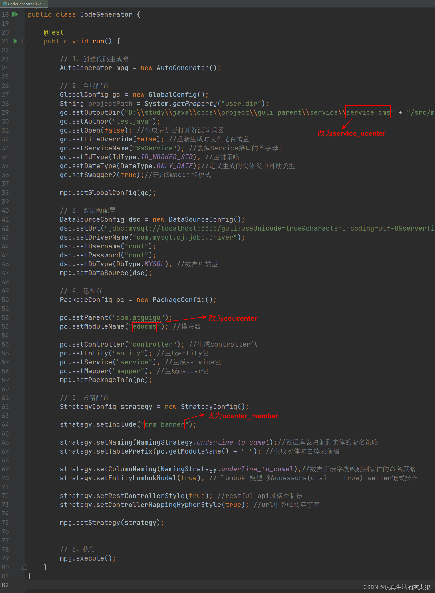Run the run() test method gutter icon

coord(15,41)
